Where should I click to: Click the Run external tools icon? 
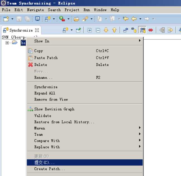coord(62,19)
